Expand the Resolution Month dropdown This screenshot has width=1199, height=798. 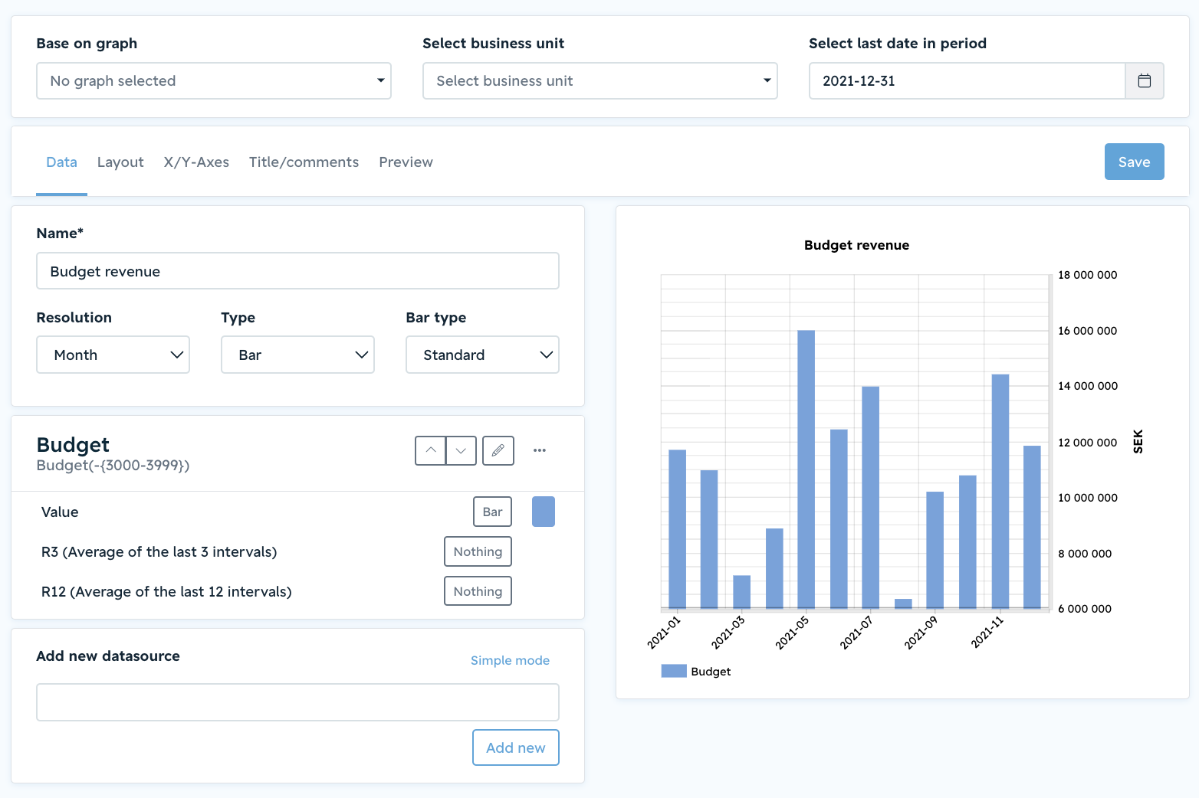[x=113, y=355]
